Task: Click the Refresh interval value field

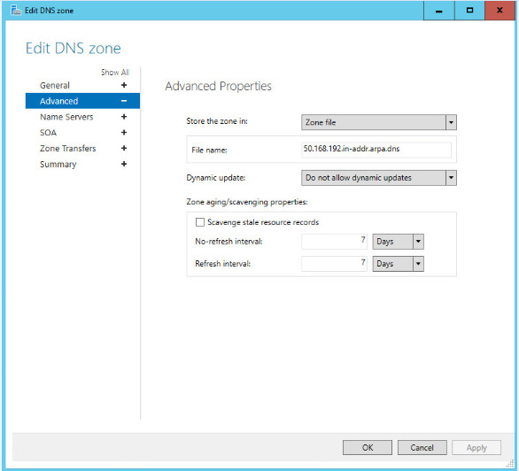Action: (334, 264)
